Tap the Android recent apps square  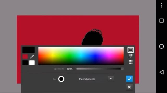[162, 21]
